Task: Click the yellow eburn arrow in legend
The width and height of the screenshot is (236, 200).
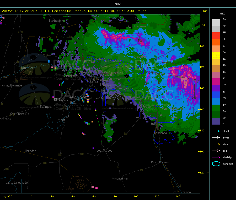Action: pyautogui.click(x=216, y=144)
